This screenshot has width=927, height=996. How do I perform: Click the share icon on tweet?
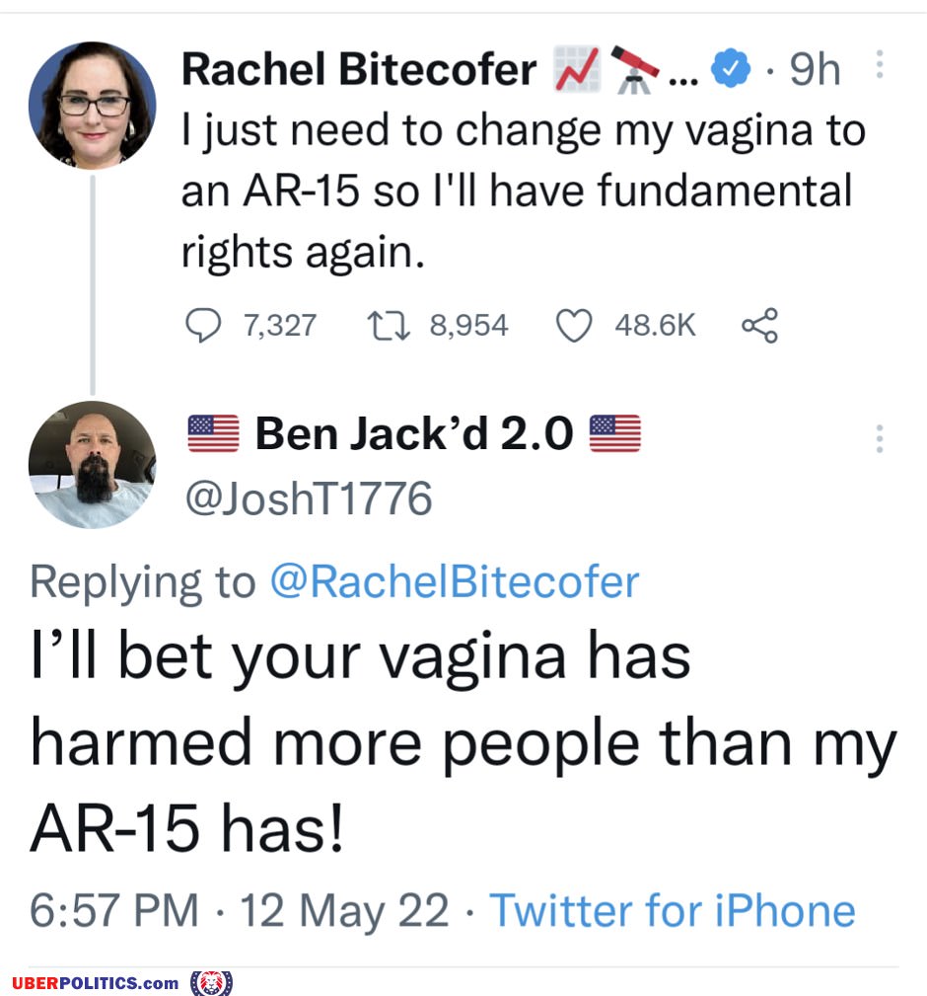point(759,325)
